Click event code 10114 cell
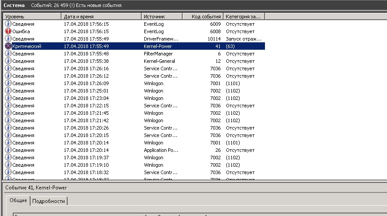The height and width of the screenshot is (216, 387). (214, 39)
